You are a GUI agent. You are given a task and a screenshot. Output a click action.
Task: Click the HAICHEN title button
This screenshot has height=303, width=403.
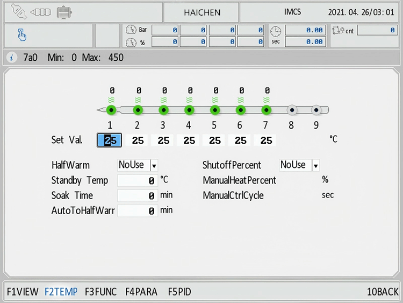[x=202, y=12]
